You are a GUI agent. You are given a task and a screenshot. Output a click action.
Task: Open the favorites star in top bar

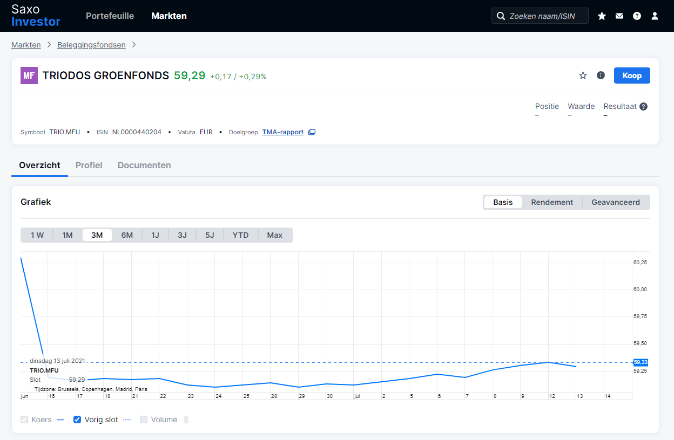coord(602,16)
